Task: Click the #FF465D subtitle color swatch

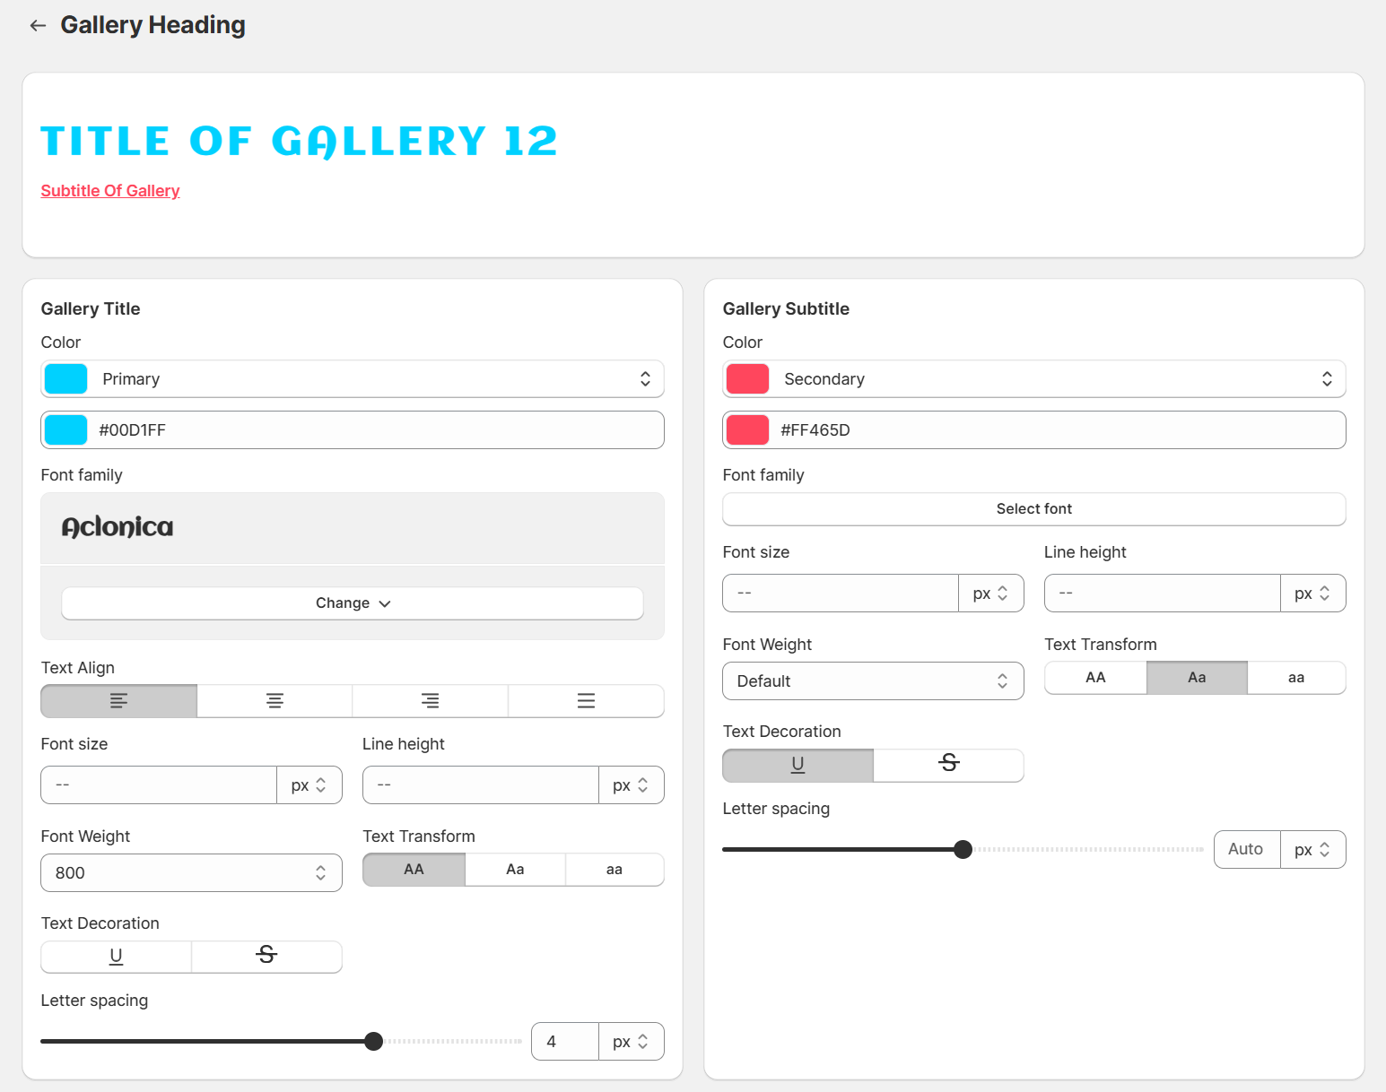Action: pos(747,430)
